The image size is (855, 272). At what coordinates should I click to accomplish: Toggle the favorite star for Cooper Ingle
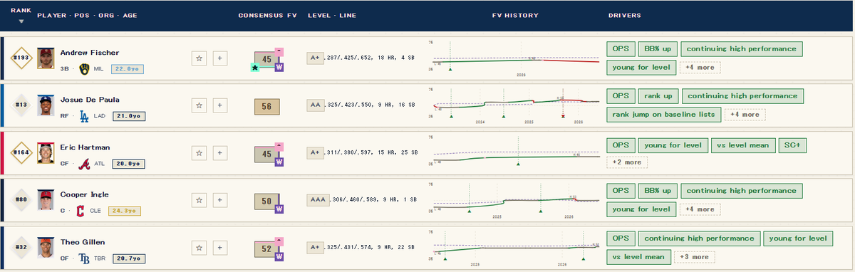tap(199, 200)
